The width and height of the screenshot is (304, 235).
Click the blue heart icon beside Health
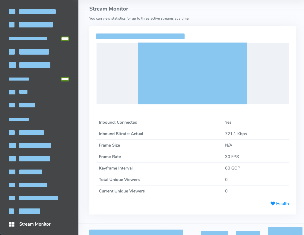tap(273, 204)
